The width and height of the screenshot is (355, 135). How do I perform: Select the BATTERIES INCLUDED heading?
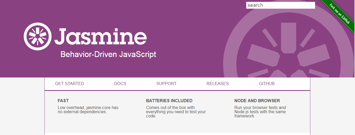[169, 101]
